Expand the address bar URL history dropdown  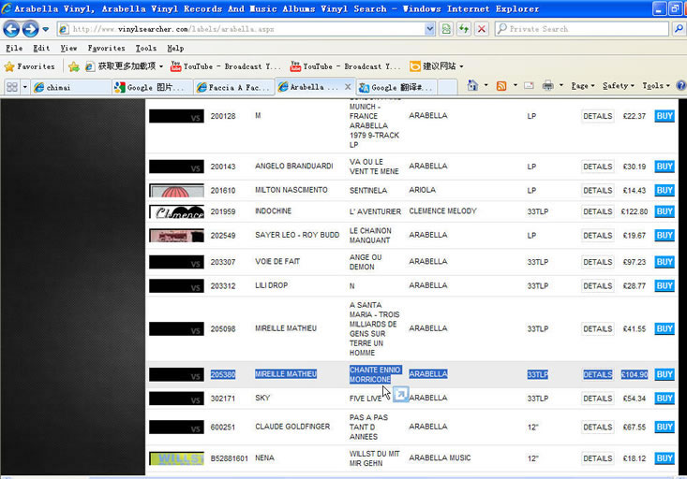(x=430, y=29)
